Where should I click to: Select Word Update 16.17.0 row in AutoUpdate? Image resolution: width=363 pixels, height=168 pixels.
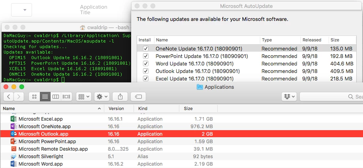(246, 63)
